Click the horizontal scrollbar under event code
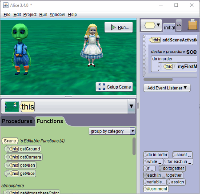The width and height of the screenshot is (200, 194). (158, 80)
